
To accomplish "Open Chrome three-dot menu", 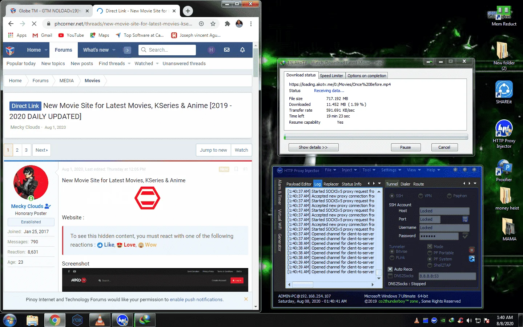I will pyautogui.click(x=251, y=24).
